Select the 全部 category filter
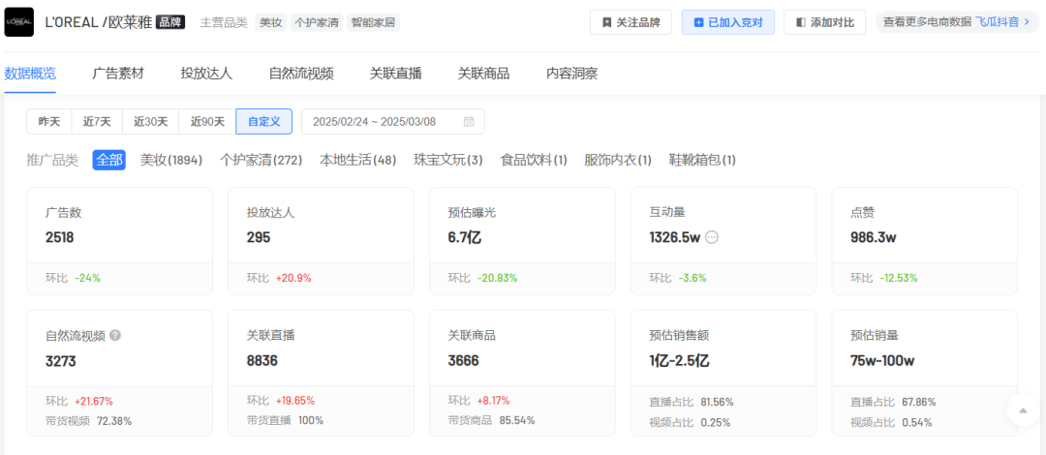The height and width of the screenshot is (455, 1046). click(x=109, y=160)
